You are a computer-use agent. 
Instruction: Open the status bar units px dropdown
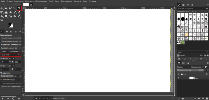[x=37, y=98]
